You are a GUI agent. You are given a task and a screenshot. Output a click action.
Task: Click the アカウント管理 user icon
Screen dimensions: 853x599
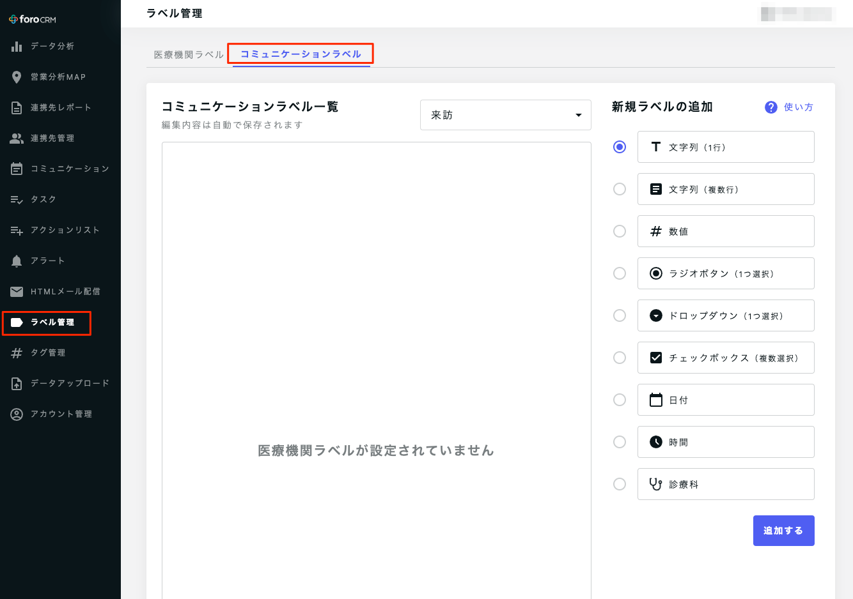click(x=17, y=414)
